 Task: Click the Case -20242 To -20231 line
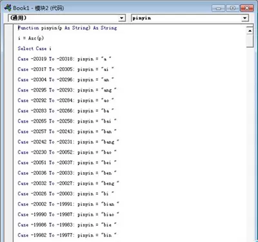(68, 142)
